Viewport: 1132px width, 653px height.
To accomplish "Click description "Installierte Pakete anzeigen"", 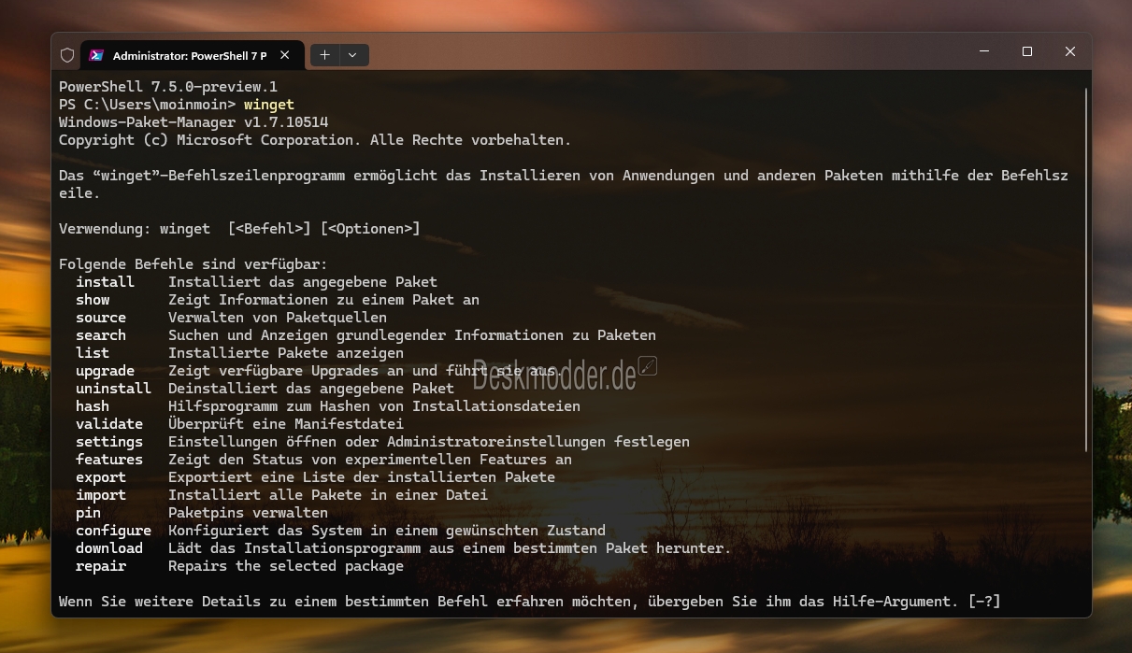I will [286, 353].
